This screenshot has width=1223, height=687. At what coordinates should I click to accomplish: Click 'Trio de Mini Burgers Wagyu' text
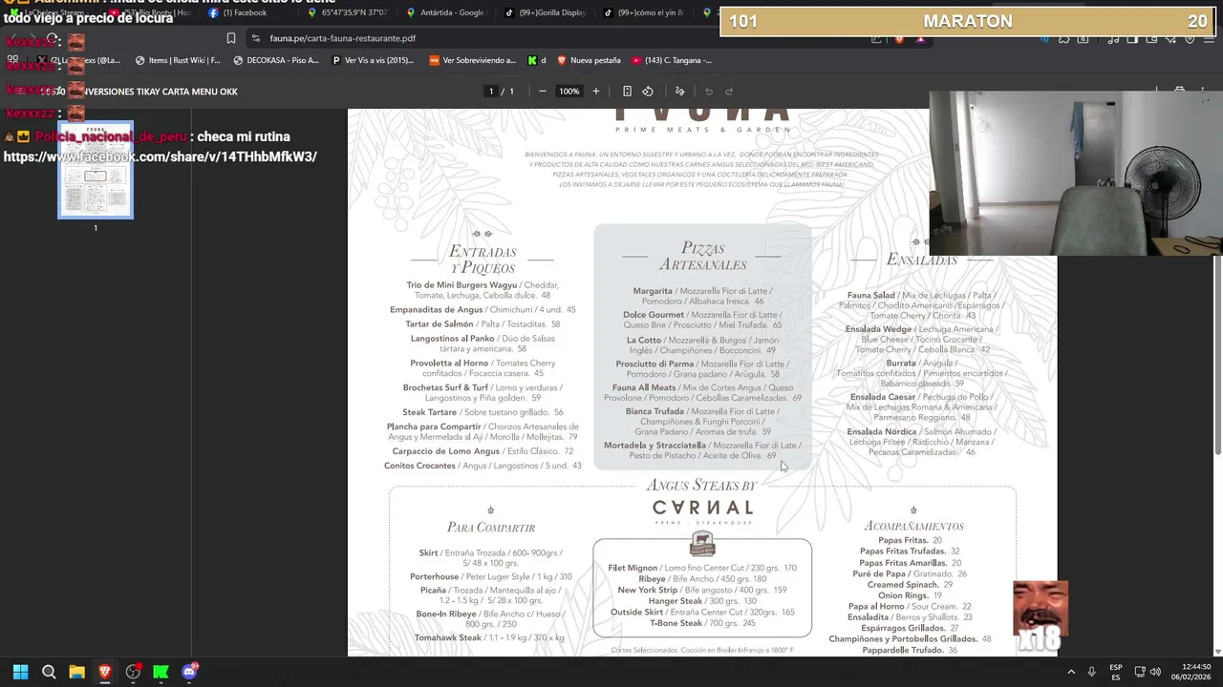(461, 285)
